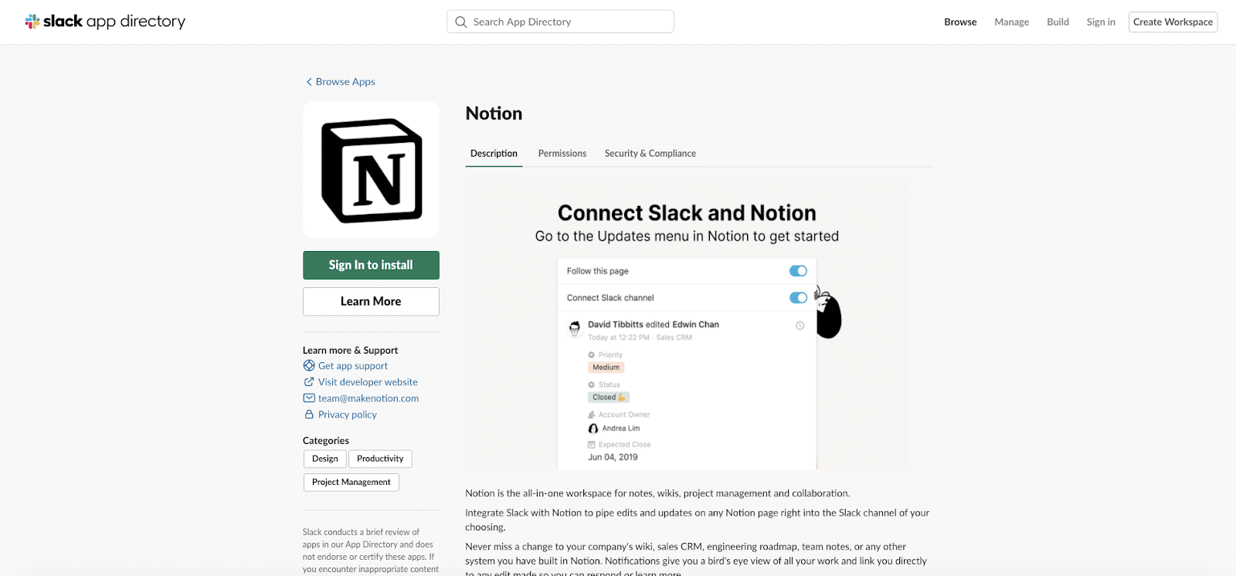Viewport: 1236px width, 576px height.
Task: Open the Security & Compliance tab
Action: [650, 154]
